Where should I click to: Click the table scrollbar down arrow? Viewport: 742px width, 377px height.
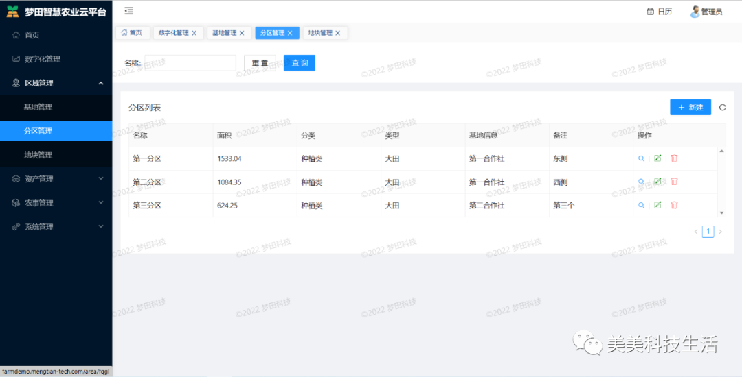[721, 212]
